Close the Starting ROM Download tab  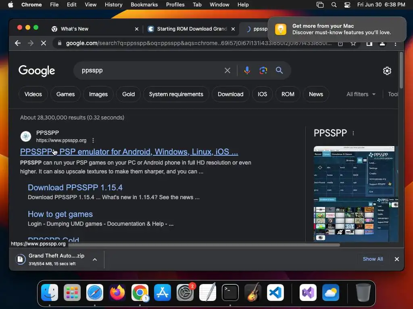[233, 29]
